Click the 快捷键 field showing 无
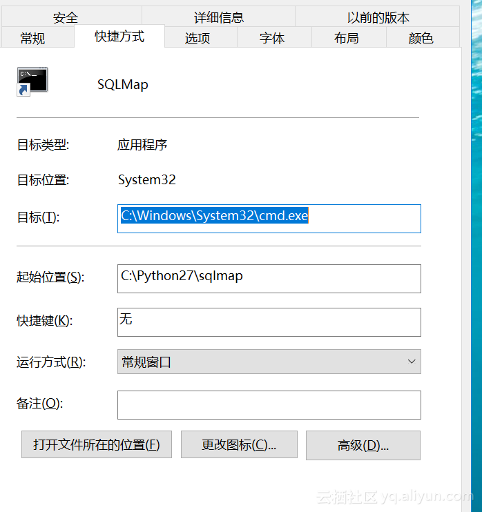Screen dimensions: 482x512 pos(269,322)
